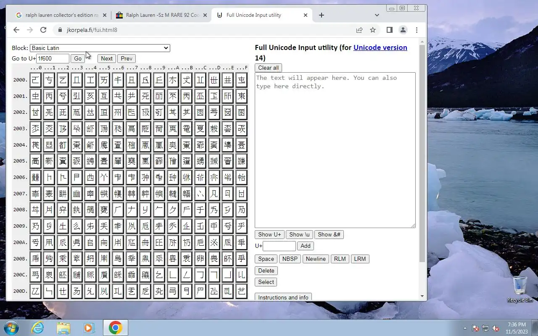Click the Show U+ button

coord(269,234)
